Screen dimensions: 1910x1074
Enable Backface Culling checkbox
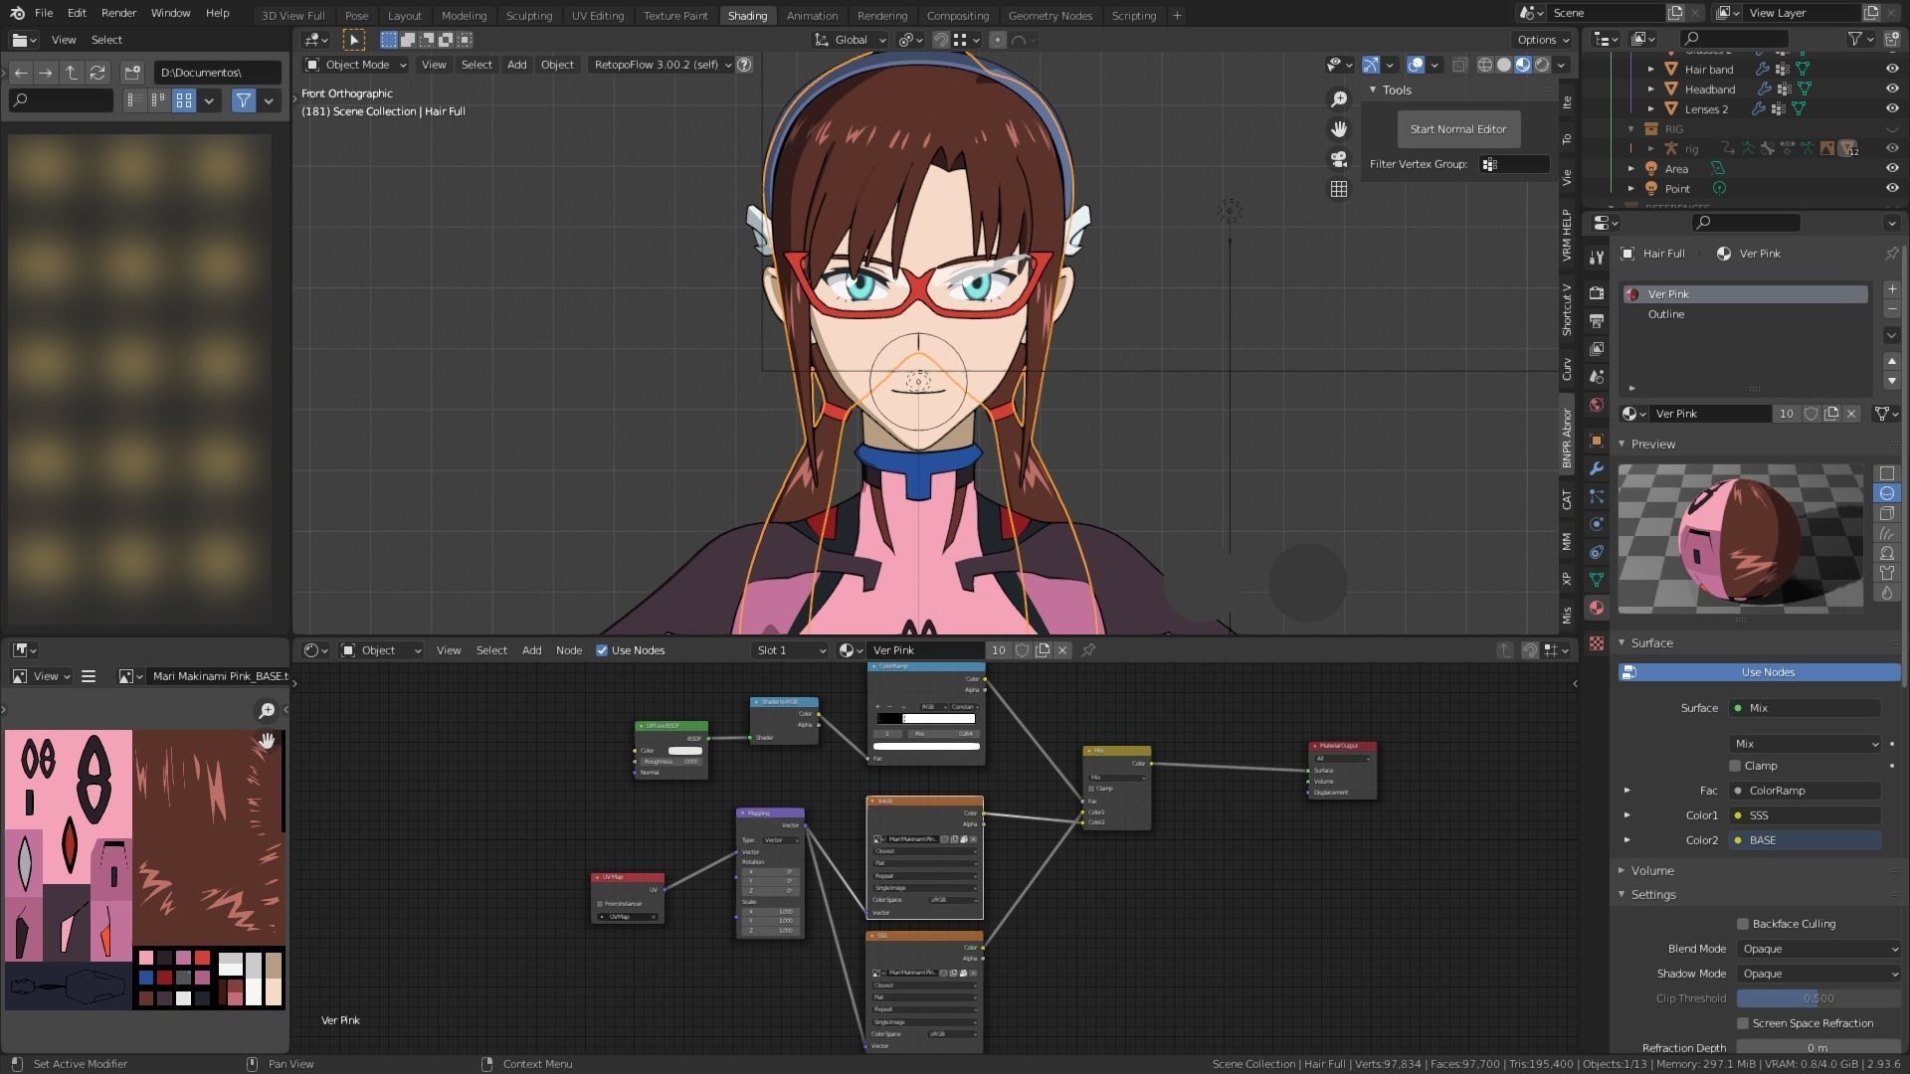1743,924
